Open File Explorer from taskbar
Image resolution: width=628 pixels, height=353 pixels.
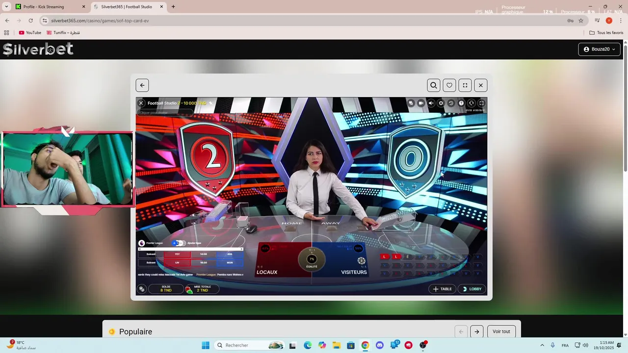pos(336,345)
